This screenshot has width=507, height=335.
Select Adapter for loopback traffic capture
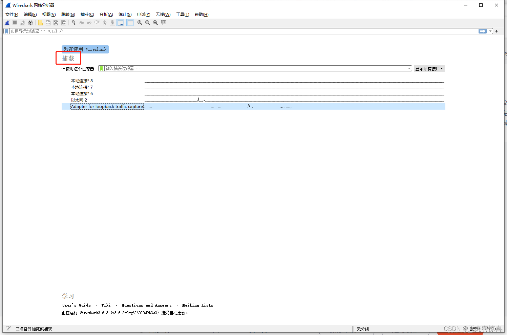coord(107,107)
